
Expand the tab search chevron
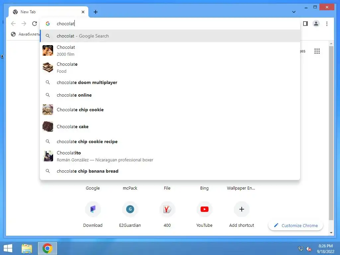pos(294,12)
